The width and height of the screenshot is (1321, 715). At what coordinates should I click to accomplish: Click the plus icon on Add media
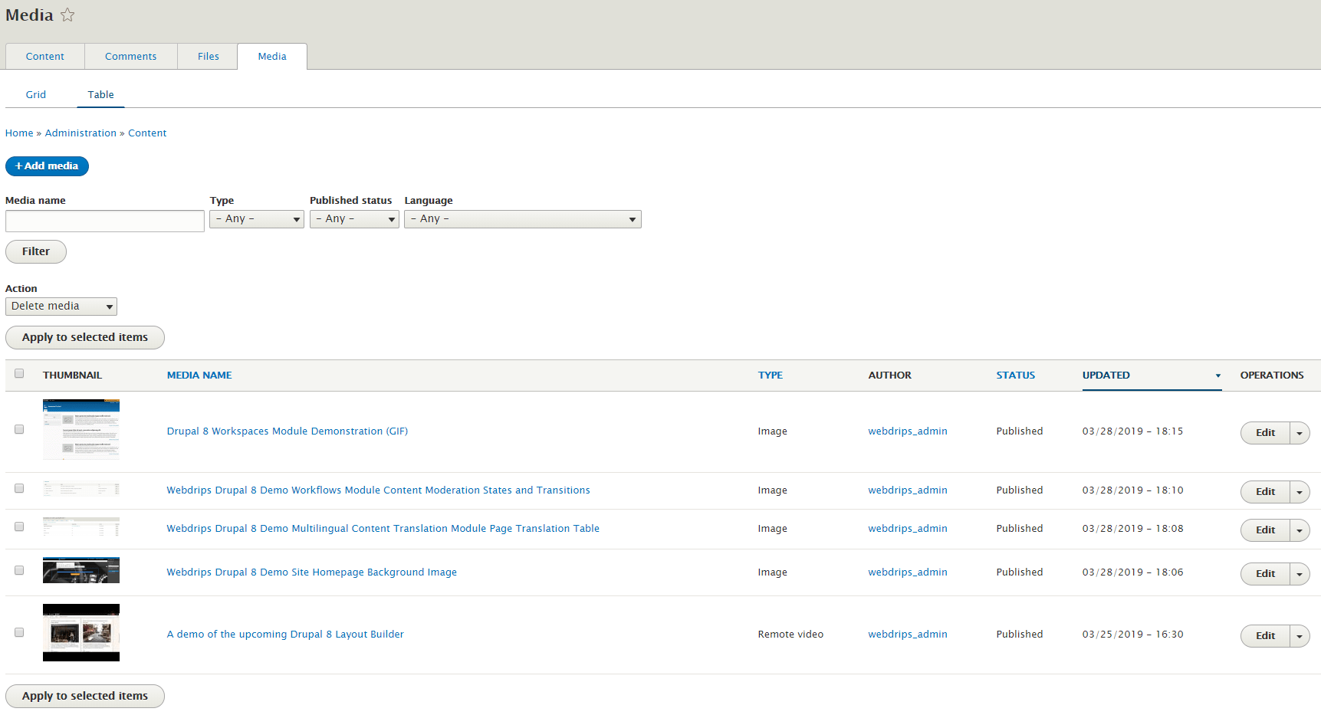tap(19, 166)
